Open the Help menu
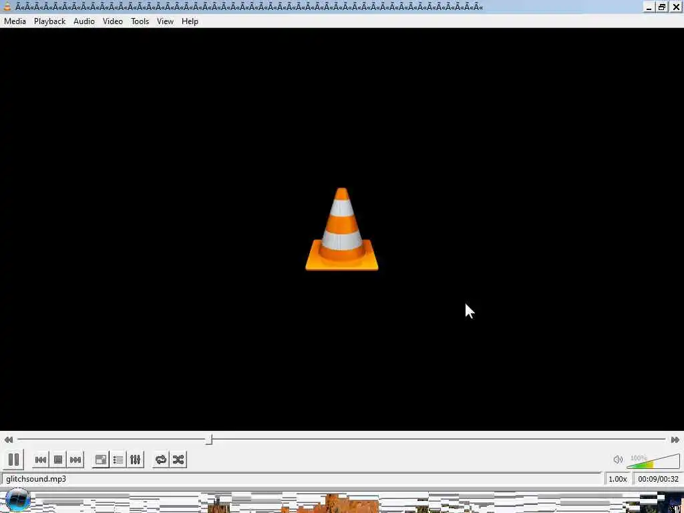The height and width of the screenshot is (513, 684). tap(190, 21)
